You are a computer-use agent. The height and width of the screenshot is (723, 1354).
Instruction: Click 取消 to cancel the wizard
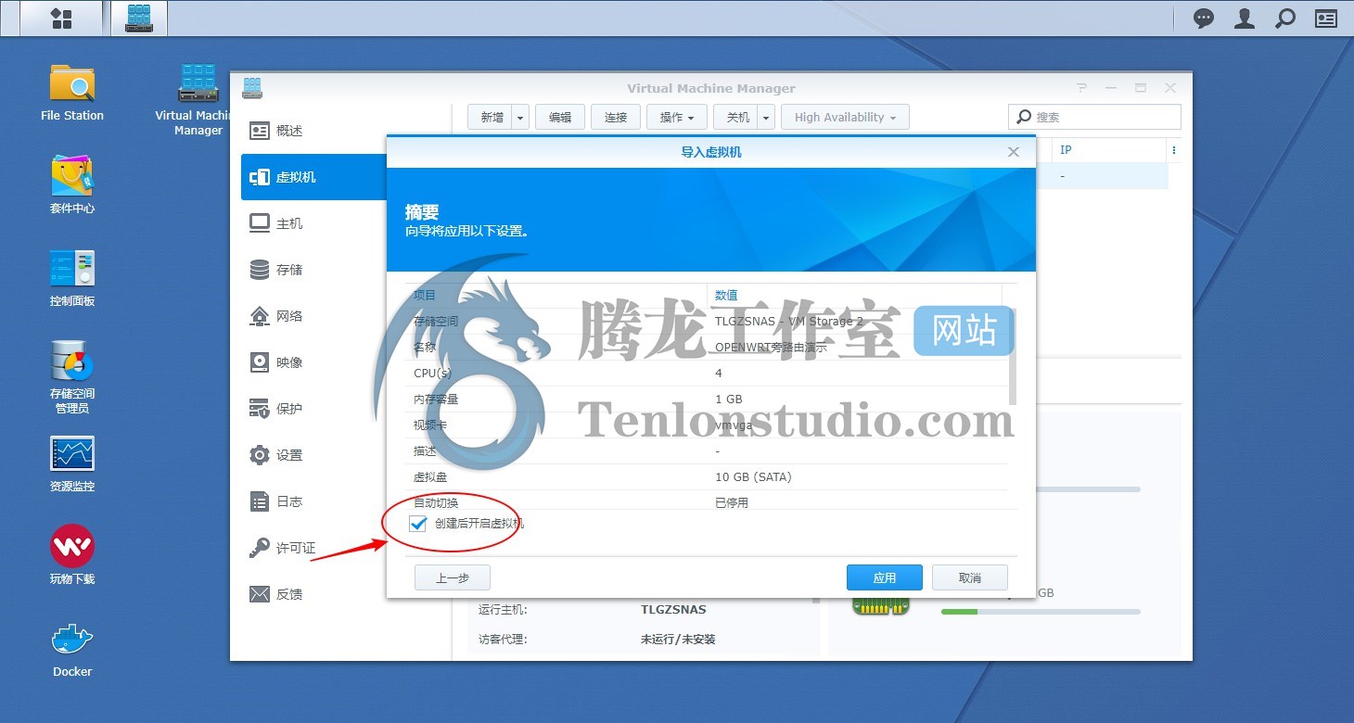point(970,577)
